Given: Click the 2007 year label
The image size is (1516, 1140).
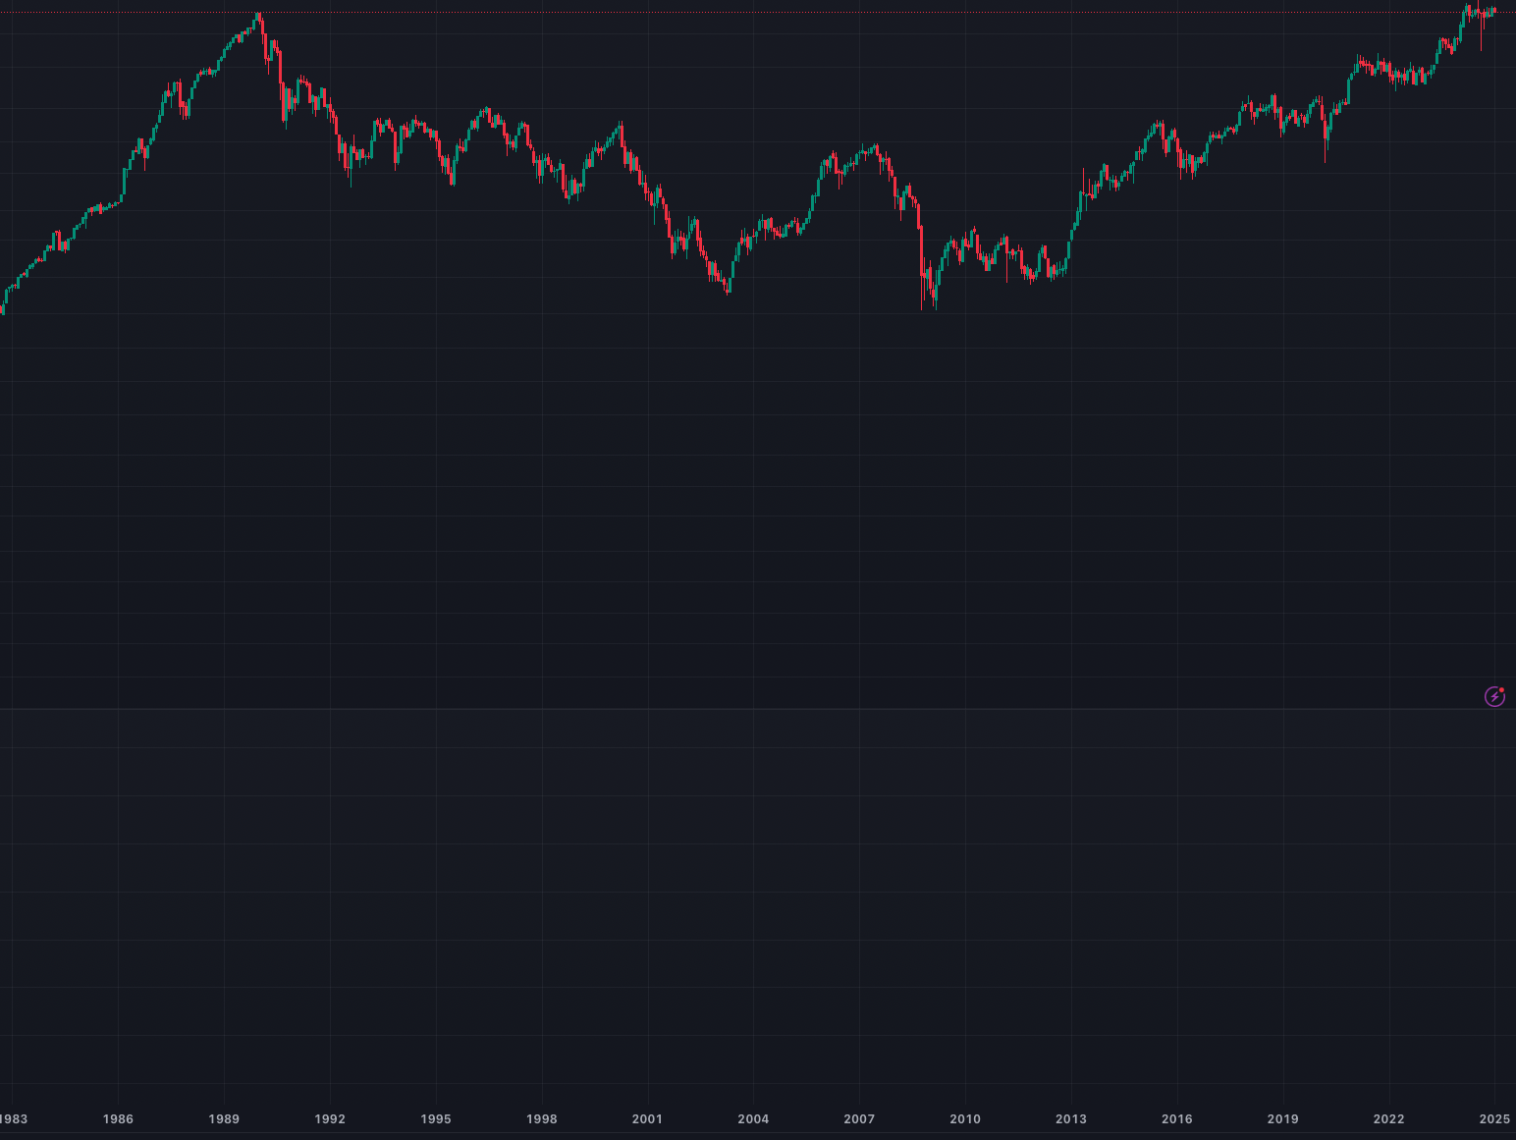Looking at the screenshot, I should (860, 1118).
